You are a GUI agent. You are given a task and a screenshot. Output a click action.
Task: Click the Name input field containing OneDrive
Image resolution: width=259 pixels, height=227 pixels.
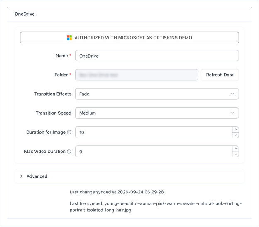157,56
